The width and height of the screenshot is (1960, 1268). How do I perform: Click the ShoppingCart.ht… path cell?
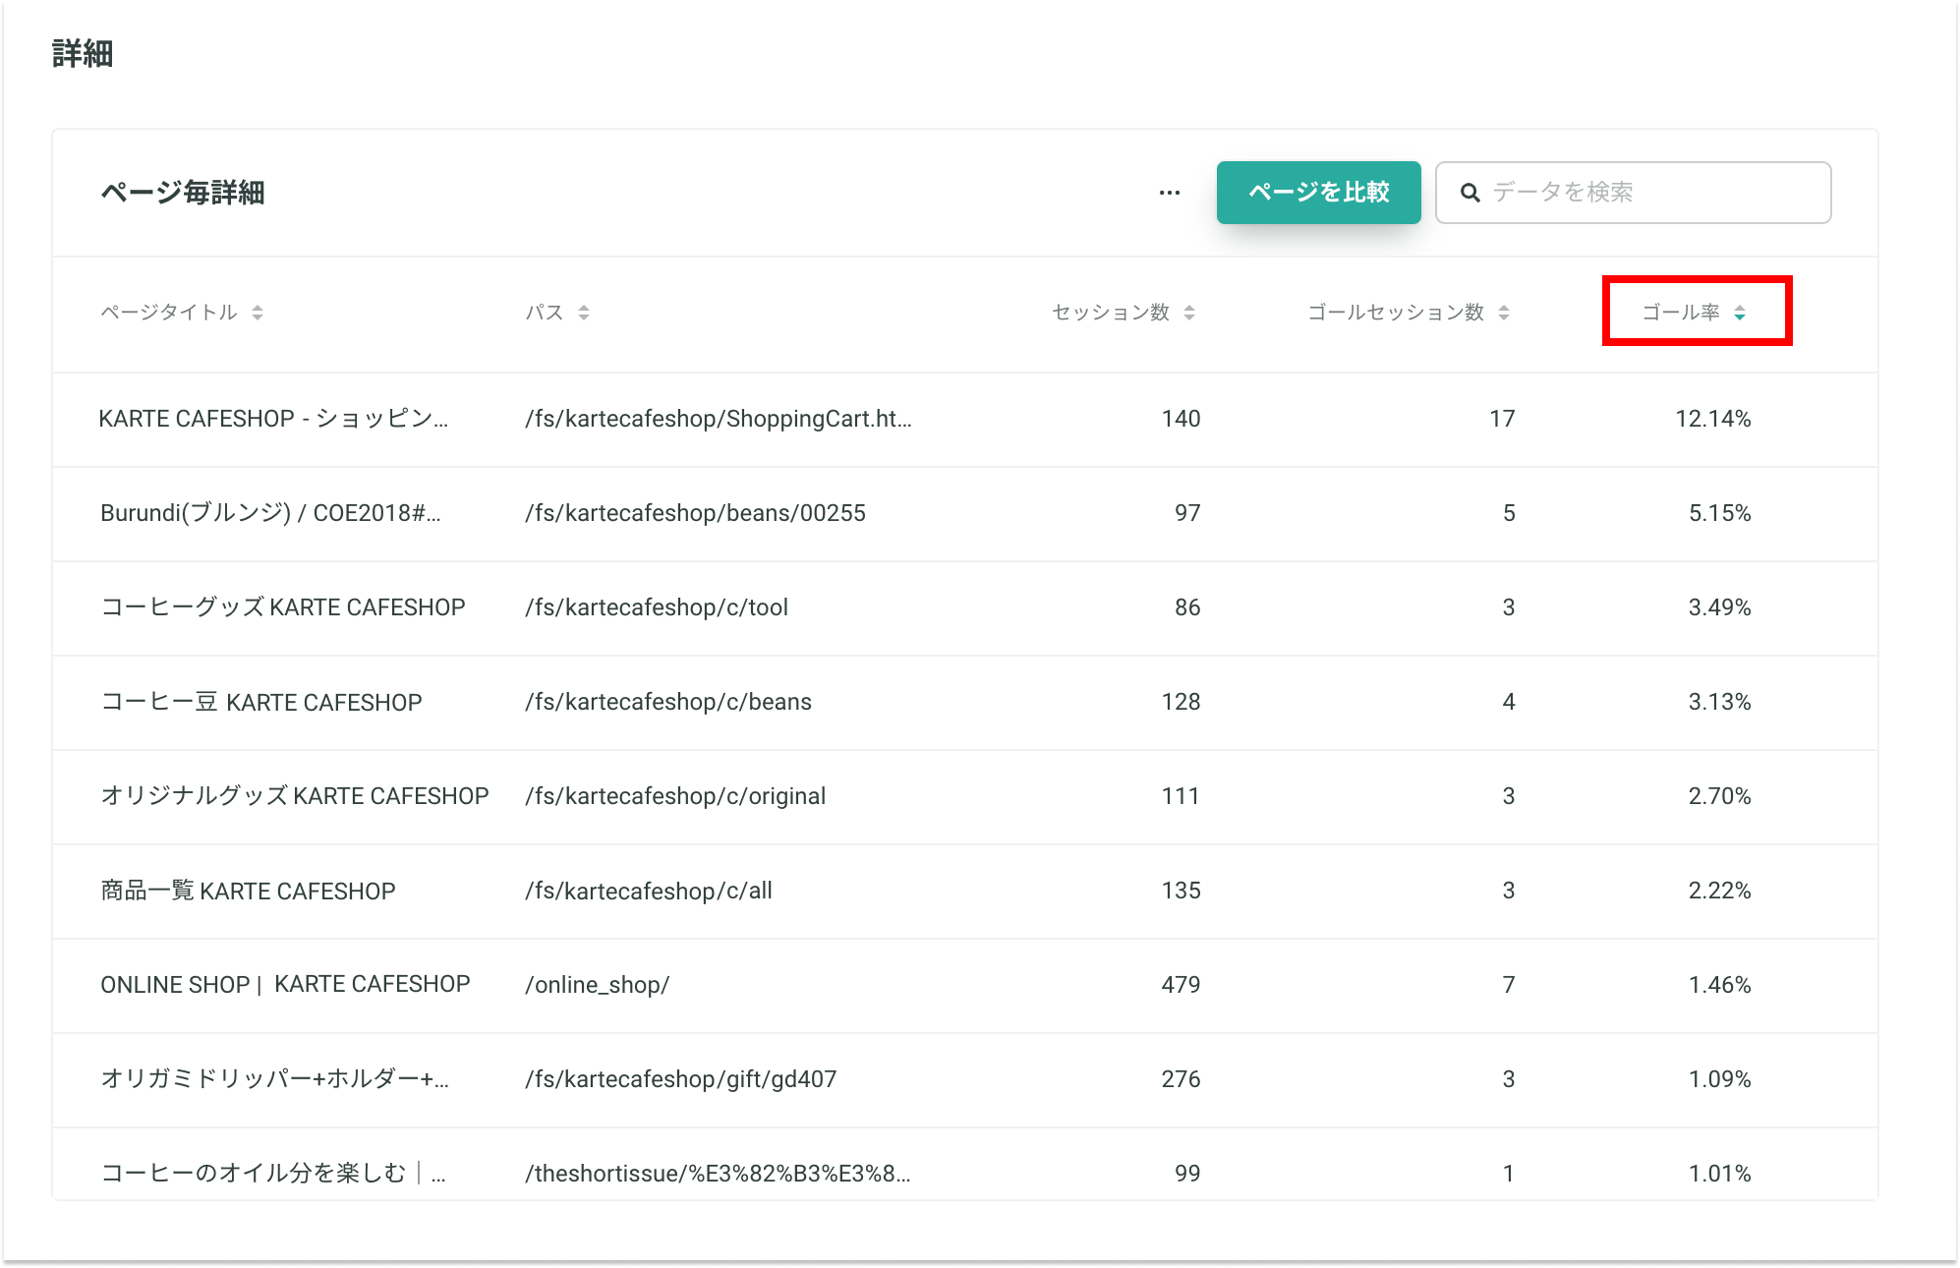pyautogui.click(x=719, y=419)
